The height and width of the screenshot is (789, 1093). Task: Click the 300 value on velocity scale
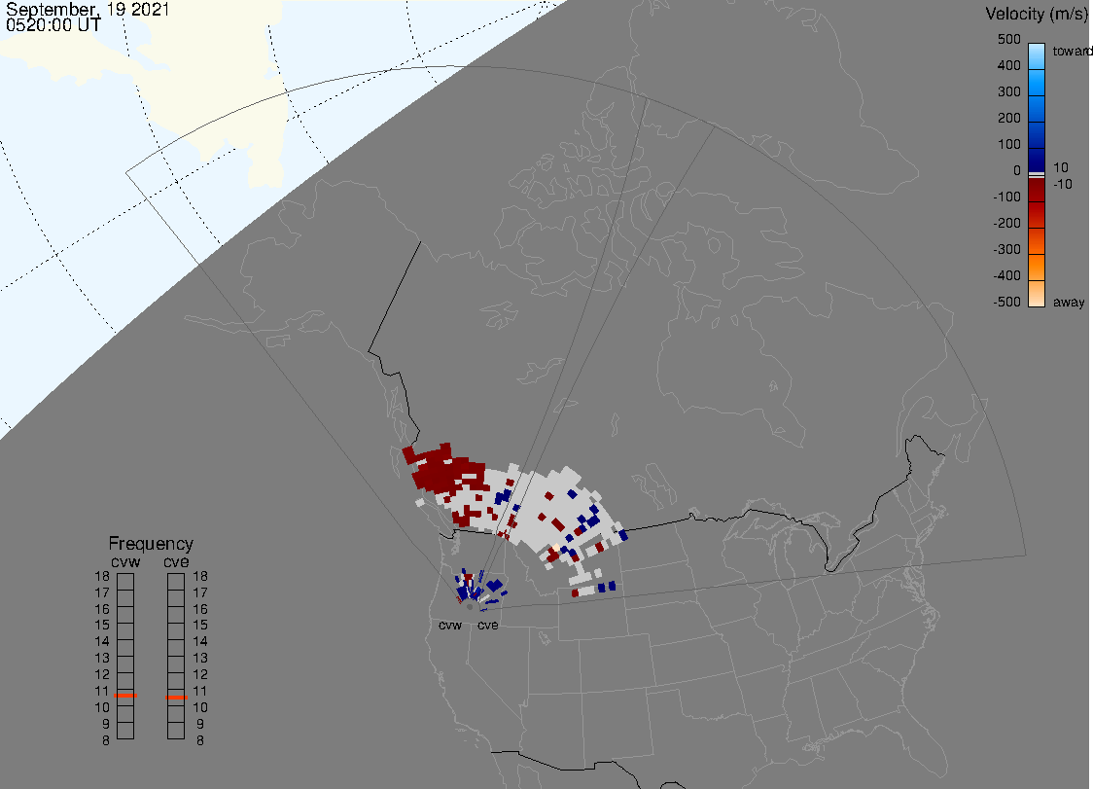pyautogui.click(x=1008, y=92)
